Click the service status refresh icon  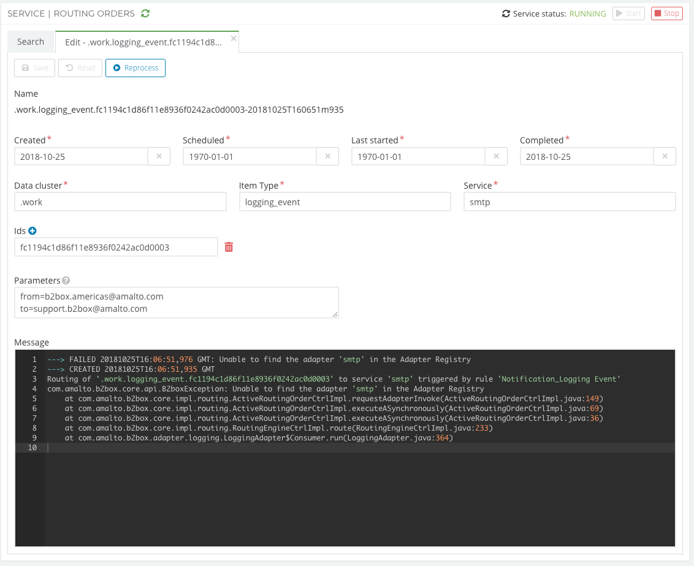[x=506, y=13]
